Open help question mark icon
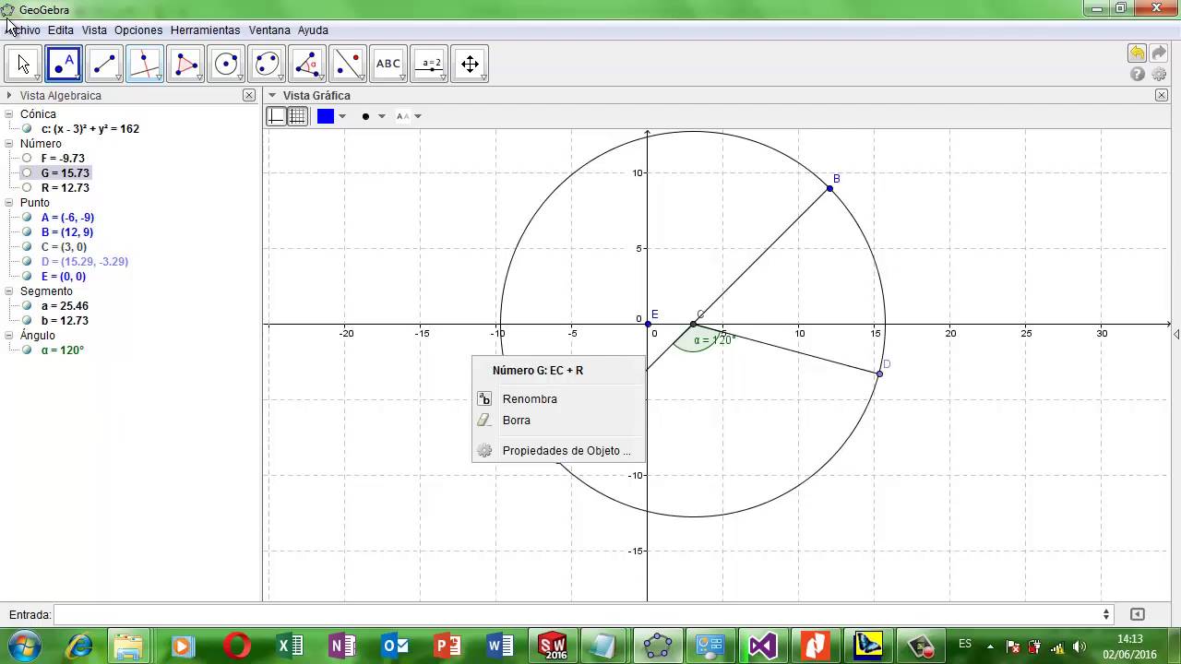This screenshot has width=1181, height=664. (1138, 75)
